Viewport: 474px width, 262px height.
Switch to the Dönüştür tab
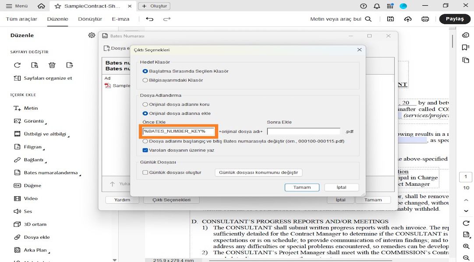click(90, 19)
